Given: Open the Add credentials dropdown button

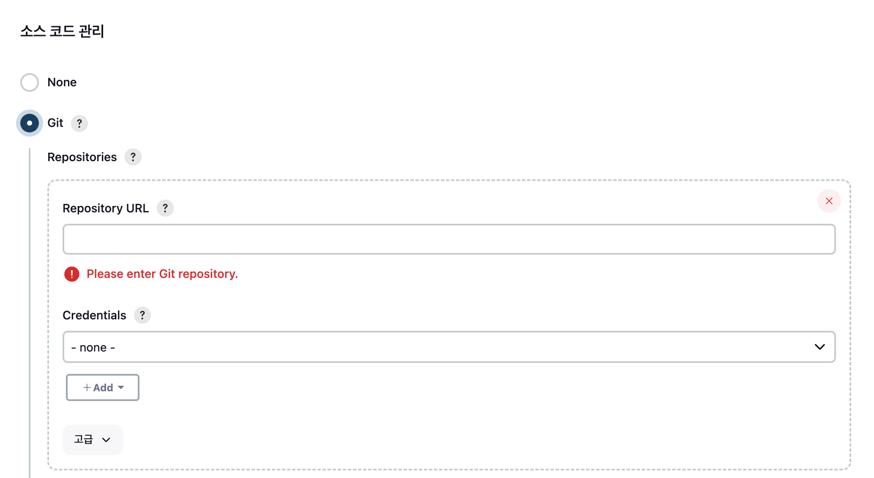Looking at the screenshot, I should coord(103,387).
